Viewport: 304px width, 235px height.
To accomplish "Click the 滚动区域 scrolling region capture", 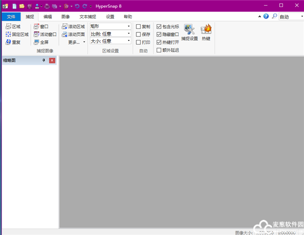I will [73, 26].
